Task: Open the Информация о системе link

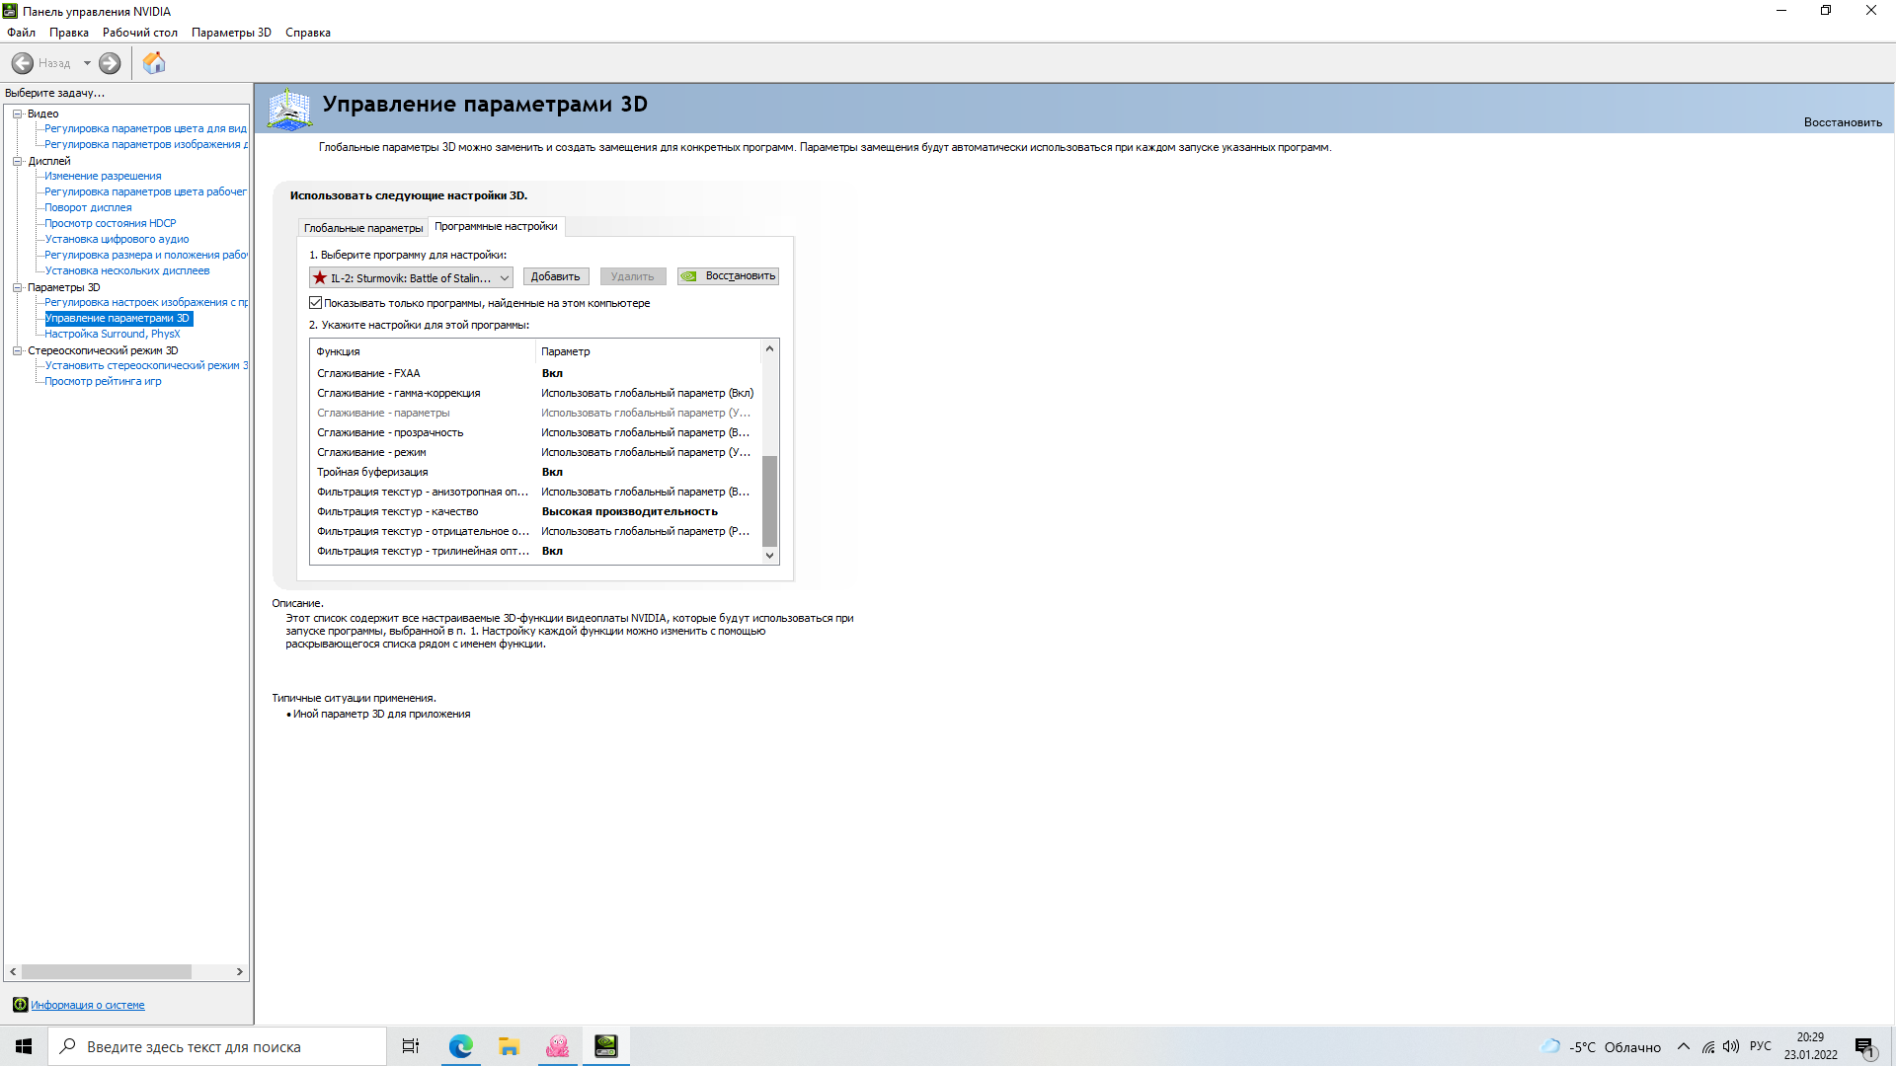Action: click(88, 1005)
